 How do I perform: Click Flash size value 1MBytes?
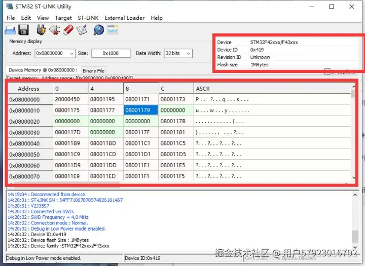[x=260, y=65]
